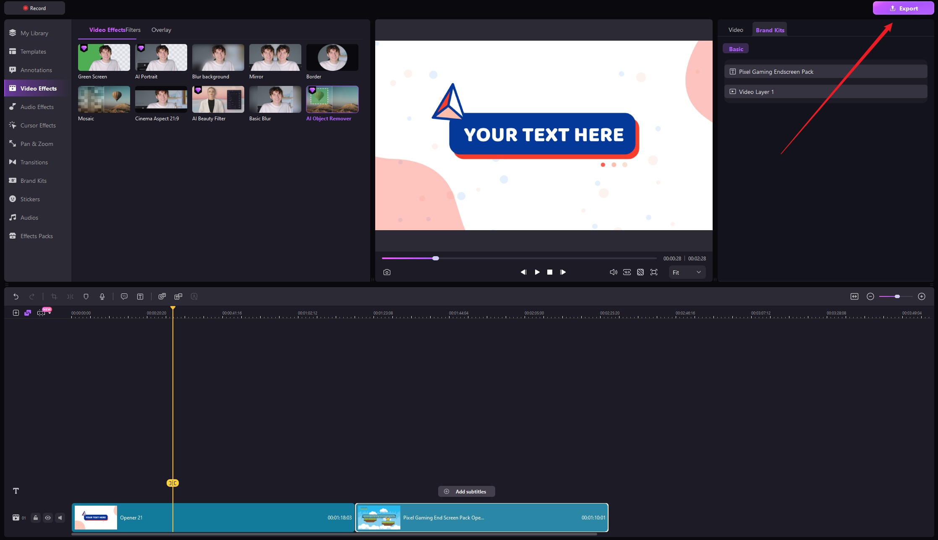
Task: Expand Pixel Gaming Endscreen Pack item
Action: [x=825, y=72]
